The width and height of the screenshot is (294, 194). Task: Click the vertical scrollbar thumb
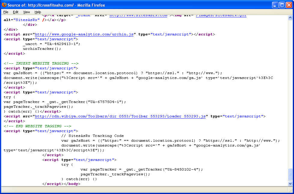[x=290, y=174]
